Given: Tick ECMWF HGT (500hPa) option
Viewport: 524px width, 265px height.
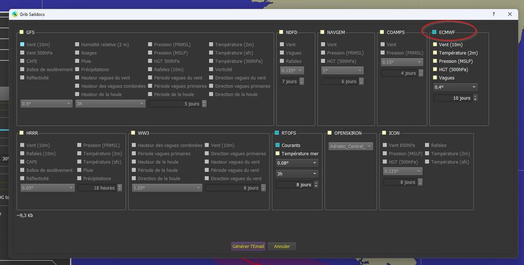Looking at the screenshot, I should click(435, 69).
